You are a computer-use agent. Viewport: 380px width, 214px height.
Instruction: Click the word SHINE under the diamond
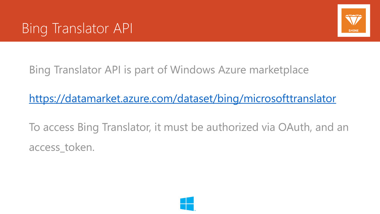click(x=354, y=30)
